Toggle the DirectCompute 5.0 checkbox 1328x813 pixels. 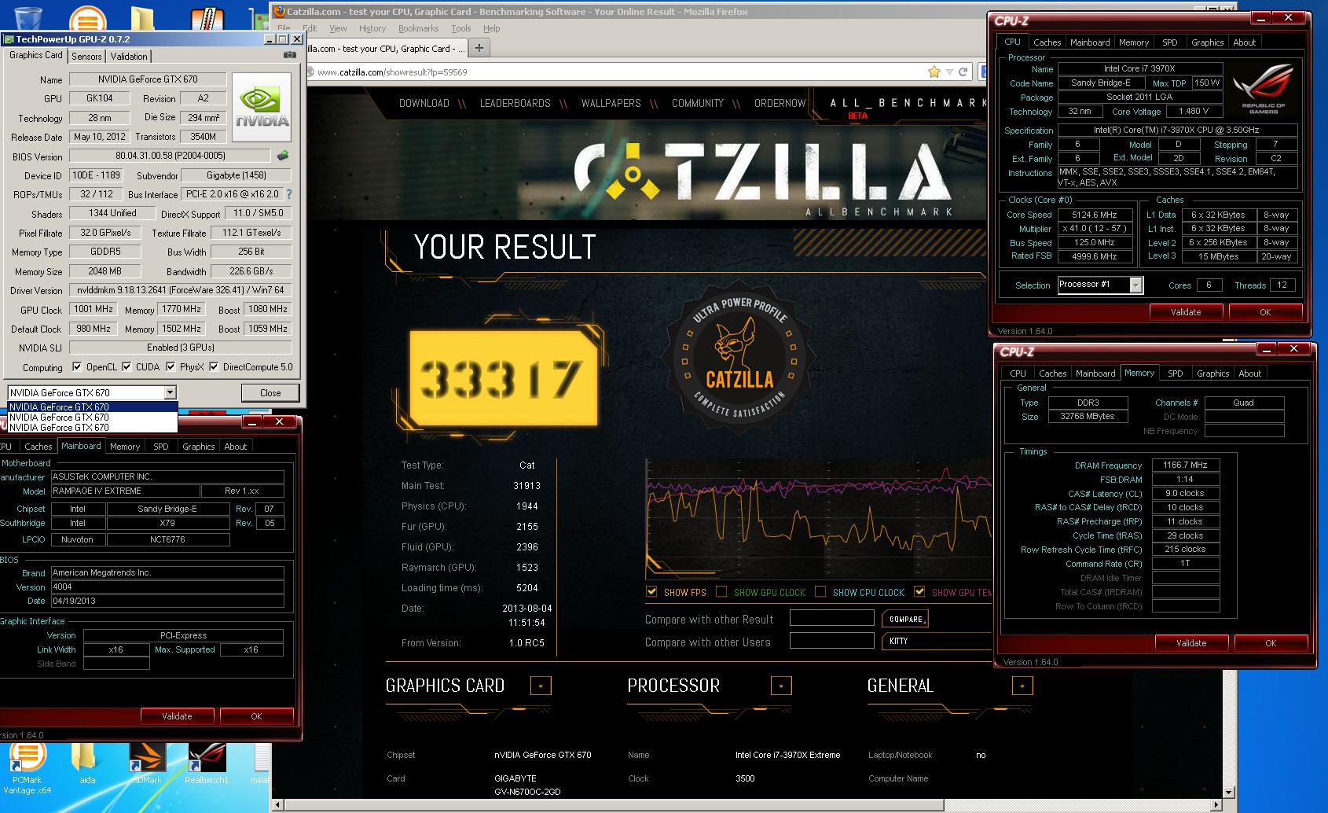tap(214, 366)
